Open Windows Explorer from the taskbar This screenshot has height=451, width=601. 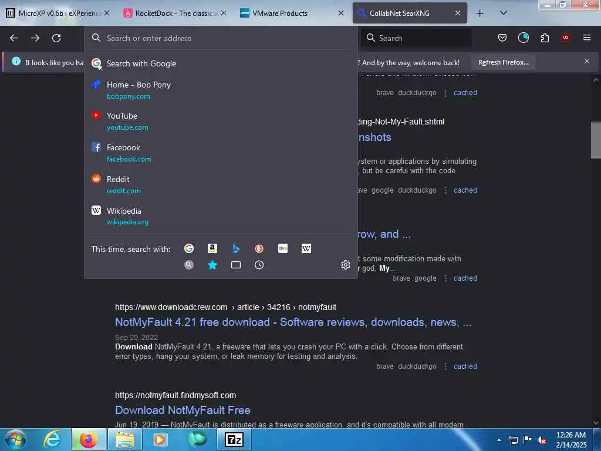tap(125, 439)
